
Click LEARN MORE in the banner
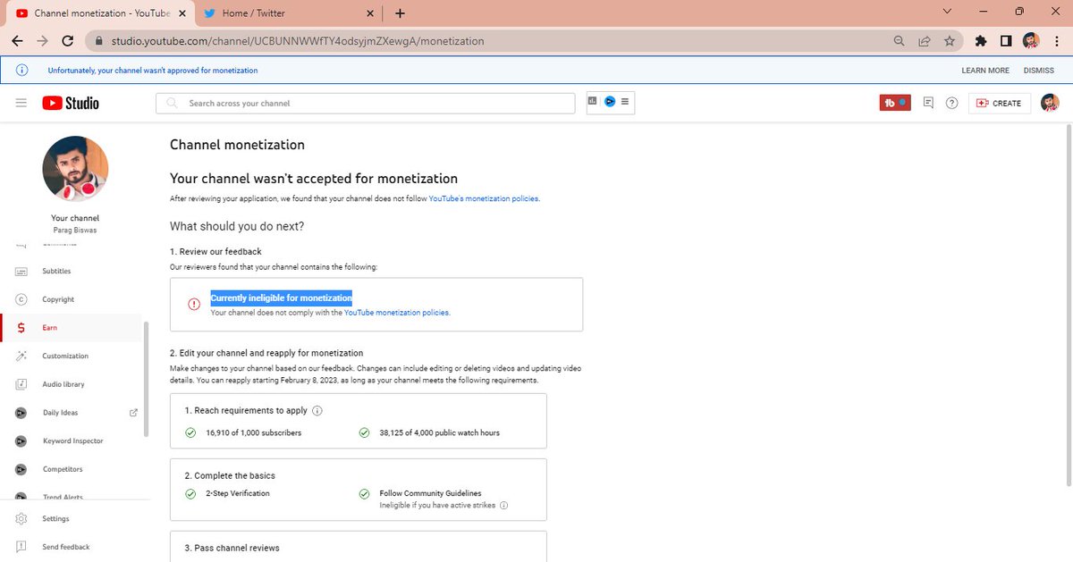[x=985, y=71]
